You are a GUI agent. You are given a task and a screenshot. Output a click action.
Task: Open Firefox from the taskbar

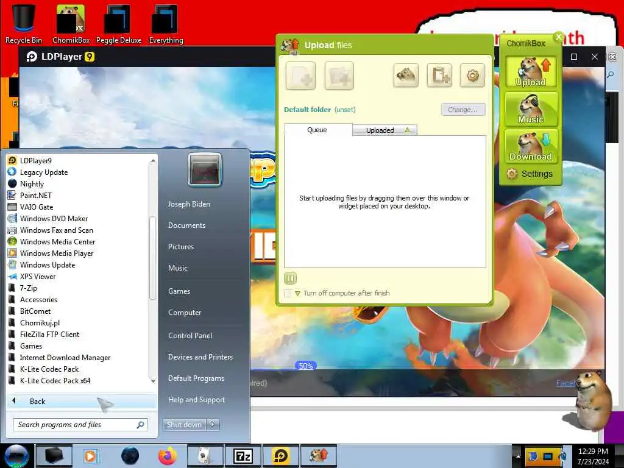click(168, 456)
